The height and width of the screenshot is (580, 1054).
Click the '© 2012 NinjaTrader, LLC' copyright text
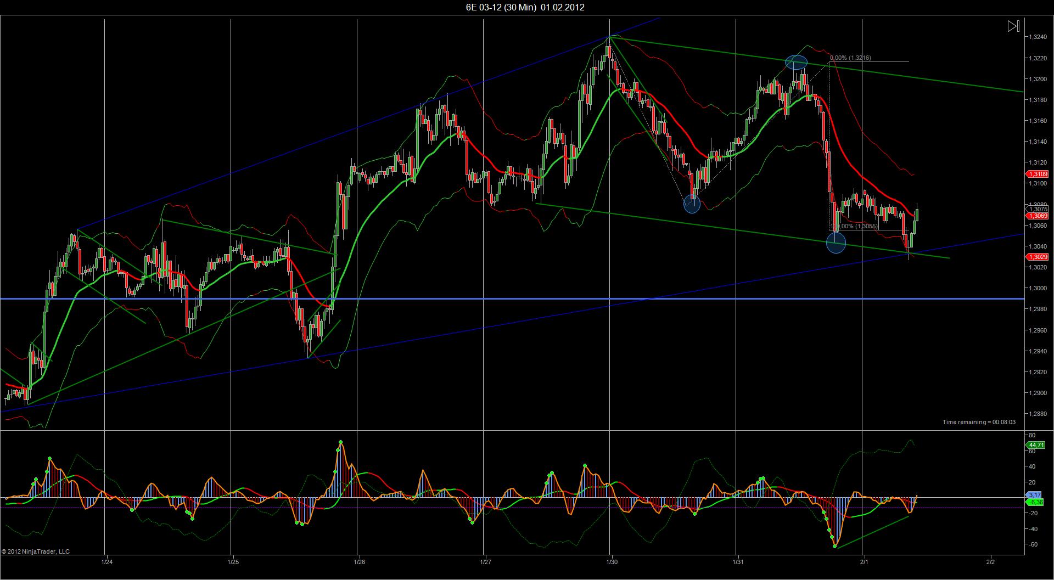click(x=36, y=551)
